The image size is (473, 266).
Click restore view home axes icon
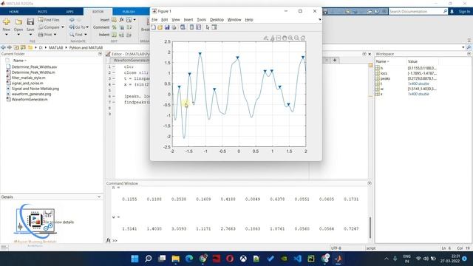pos(303,38)
